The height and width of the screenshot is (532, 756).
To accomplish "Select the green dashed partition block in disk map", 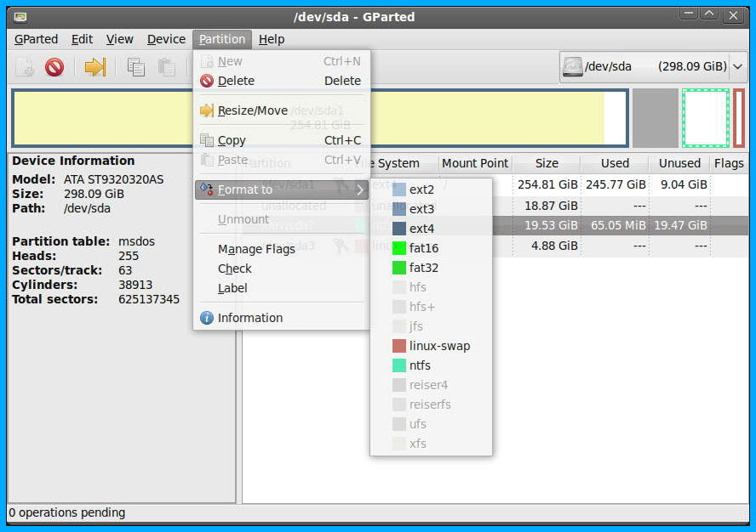I will coord(706,118).
